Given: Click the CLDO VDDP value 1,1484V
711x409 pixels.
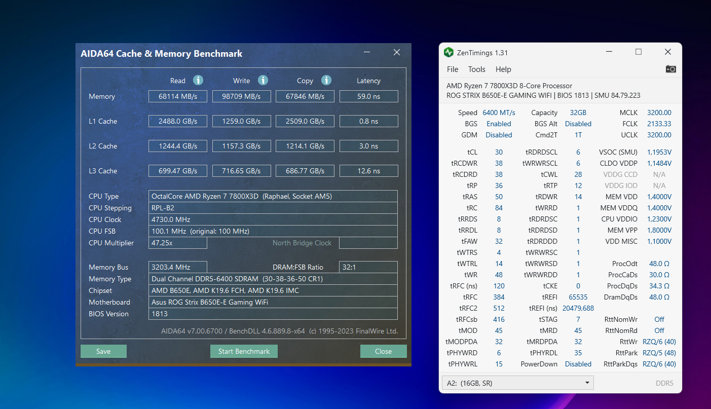Looking at the screenshot, I should [659, 163].
